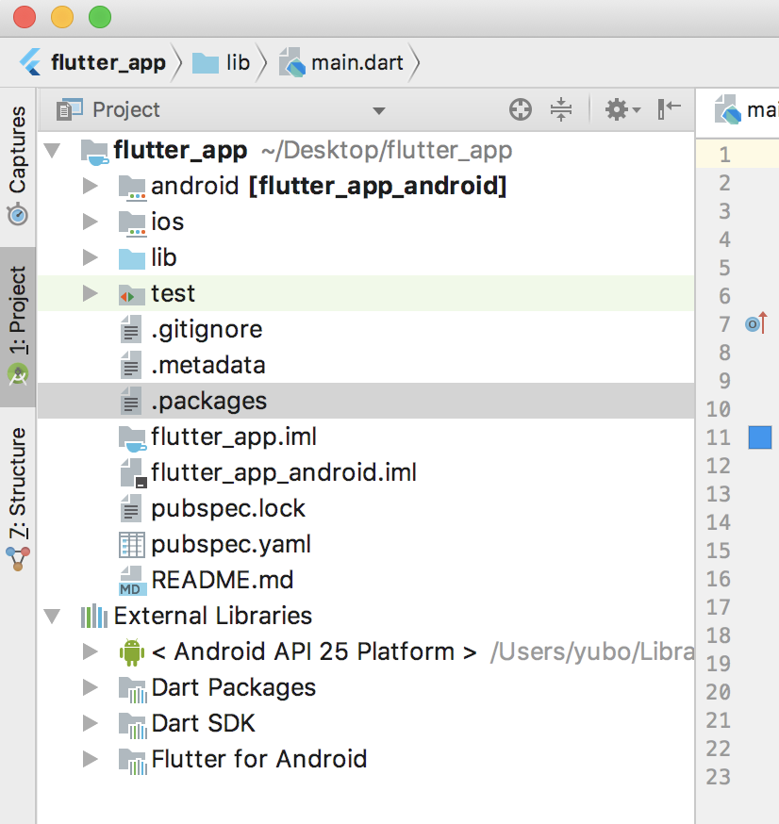The height and width of the screenshot is (824, 779).
Task: Click the green macOS zoom button
Action: pyautogui.click(x=100, y=17)
